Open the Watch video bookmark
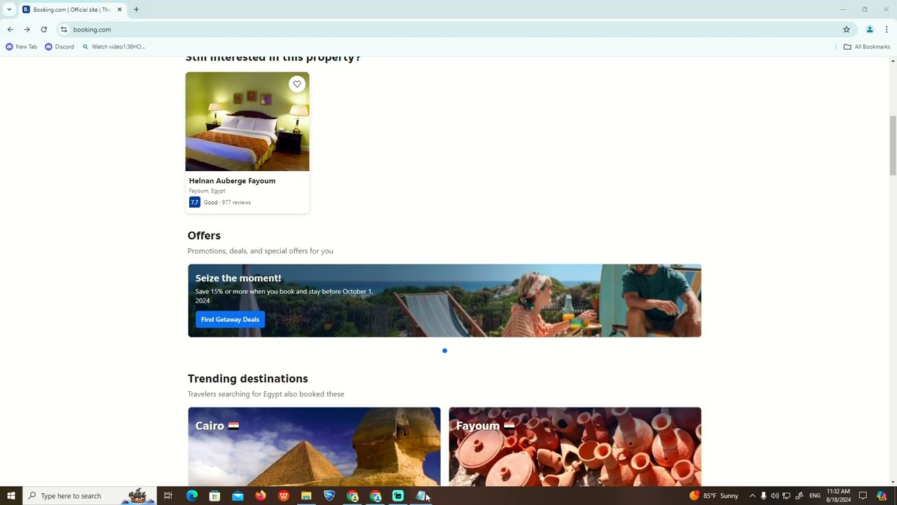 pyautogui.click(x=114, y=47)
